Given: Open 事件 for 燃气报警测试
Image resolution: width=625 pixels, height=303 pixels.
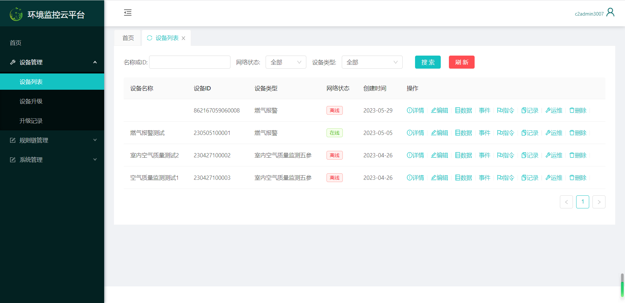Looking at the screenshot, I should tap(485, 133).
